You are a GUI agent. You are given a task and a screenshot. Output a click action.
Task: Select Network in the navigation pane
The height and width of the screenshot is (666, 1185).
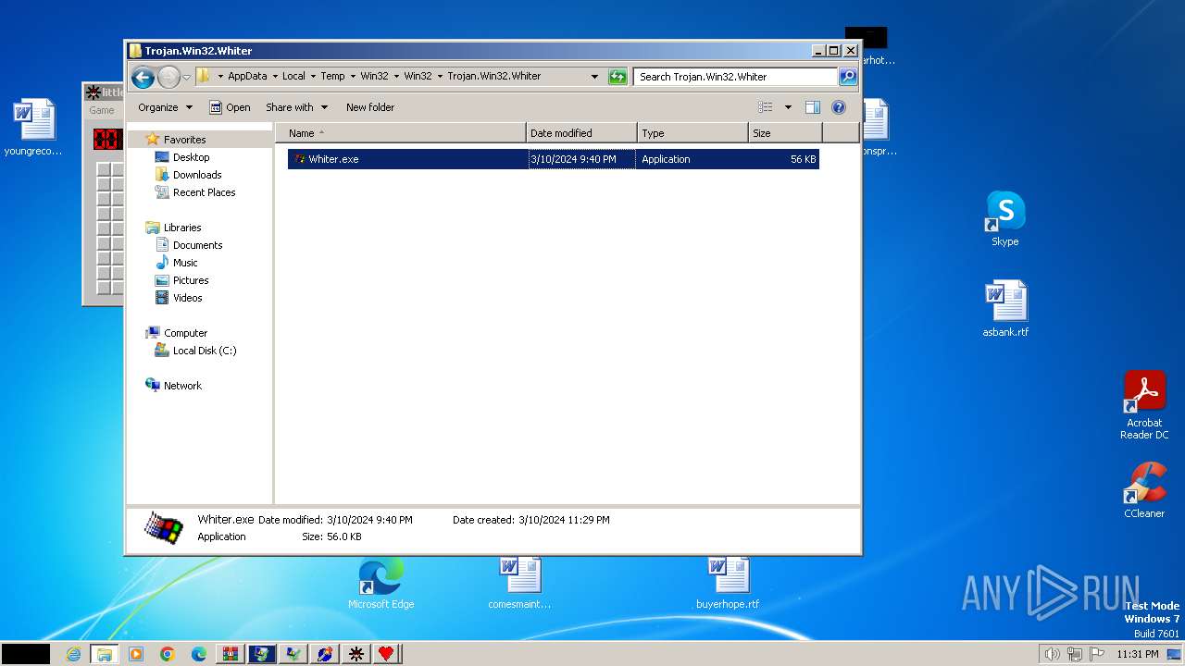click(x=182, y=386)
